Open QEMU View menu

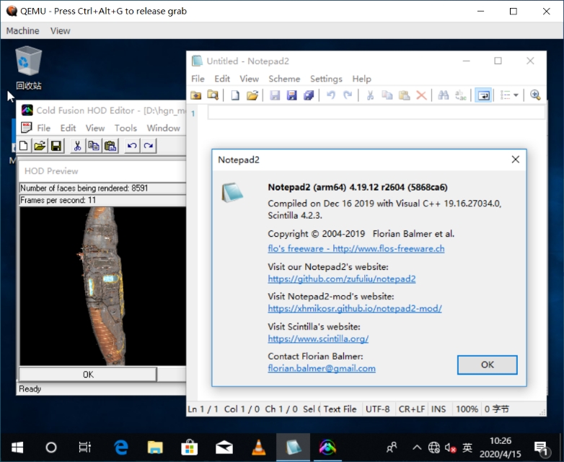point(60,31)
